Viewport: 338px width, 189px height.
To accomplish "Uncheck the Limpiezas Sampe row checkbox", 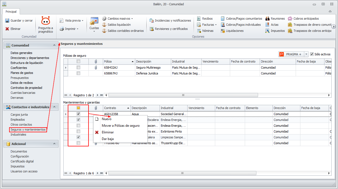I will click(78, 137).
